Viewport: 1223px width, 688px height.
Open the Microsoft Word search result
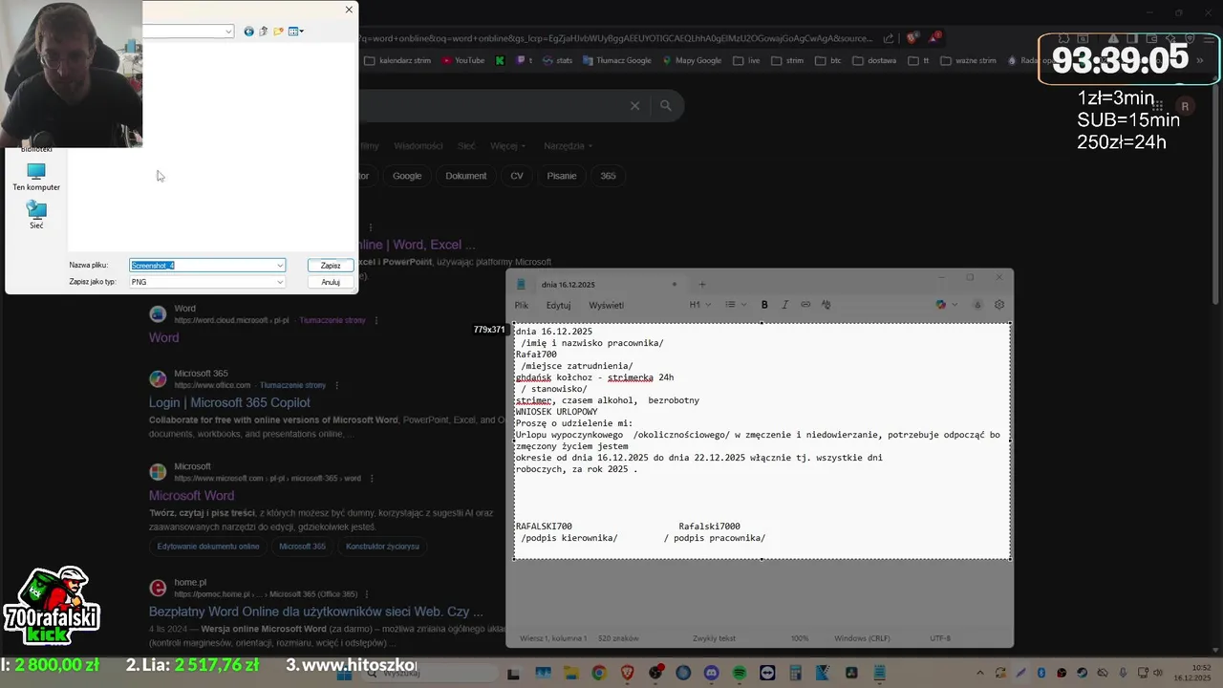pyautogui.click(x=191, y=496)
